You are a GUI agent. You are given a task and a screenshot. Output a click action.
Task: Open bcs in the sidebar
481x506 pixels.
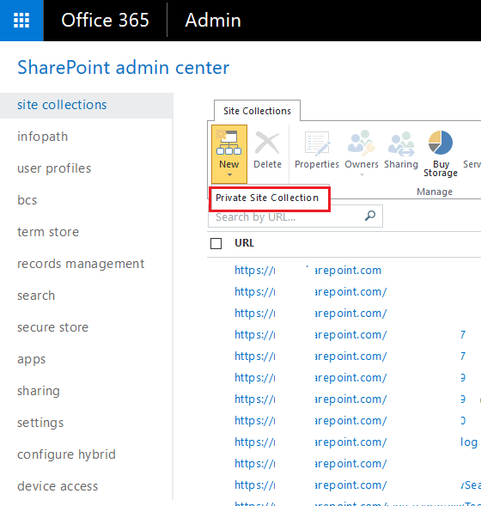(27, 200)
